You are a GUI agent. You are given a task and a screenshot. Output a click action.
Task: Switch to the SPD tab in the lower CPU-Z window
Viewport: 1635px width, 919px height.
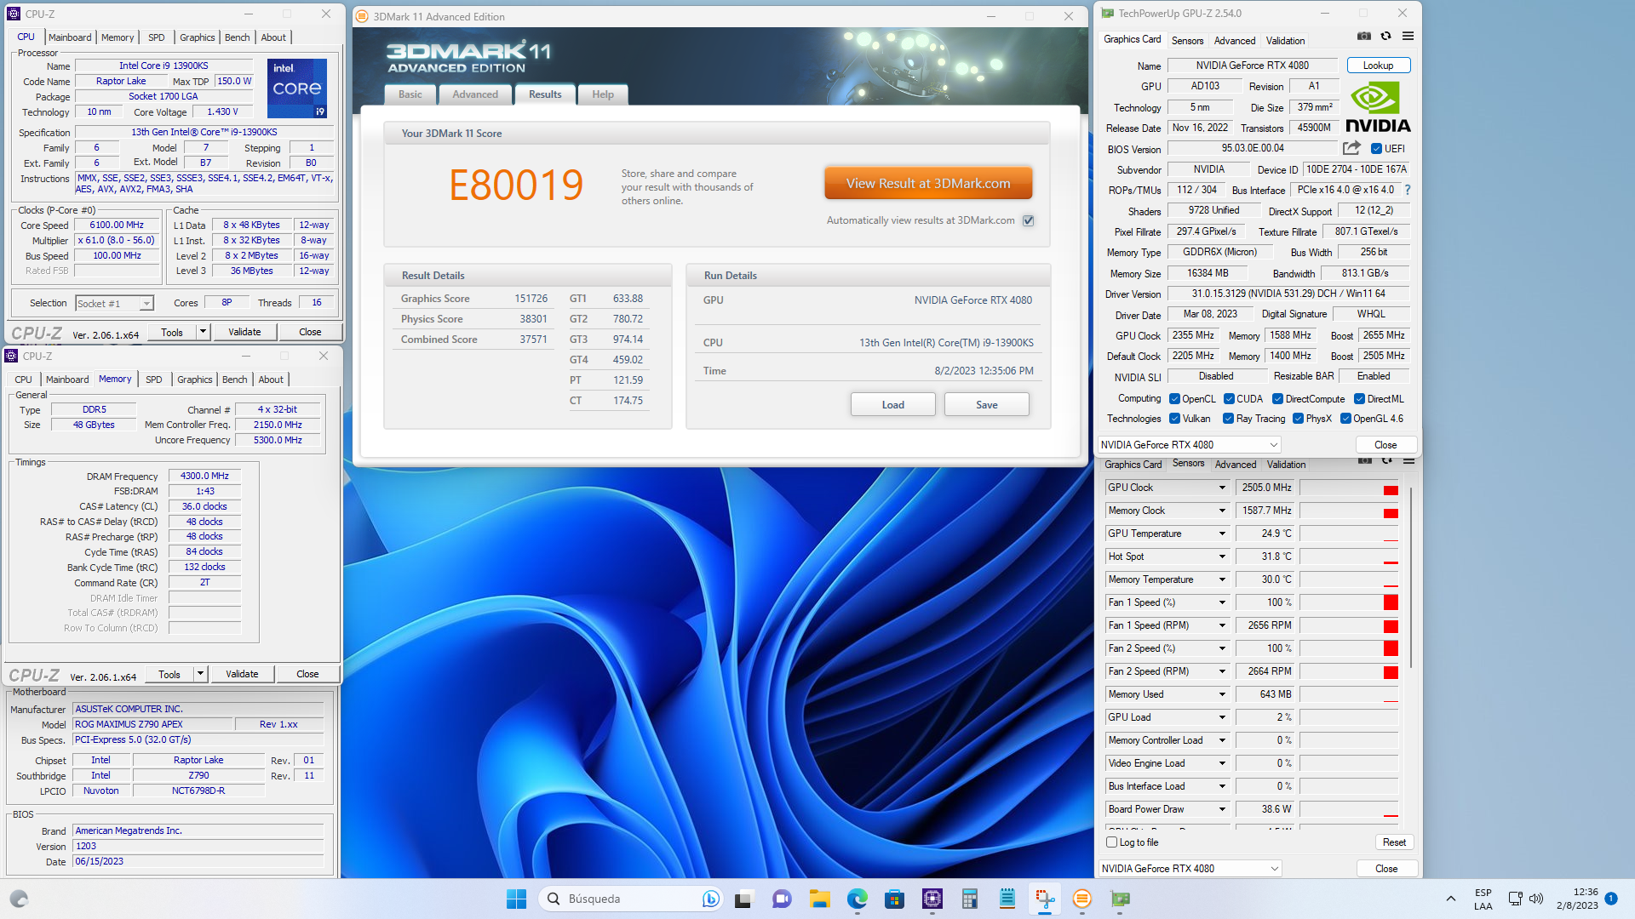(153, 380)
